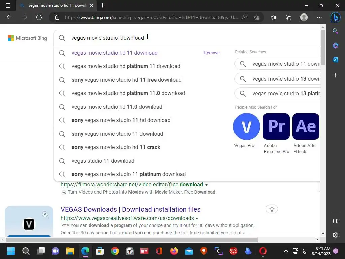The image size is (345, 259).
Task: Open Adobe Premiere Pro thumbnail
Action: click(276, 126)
